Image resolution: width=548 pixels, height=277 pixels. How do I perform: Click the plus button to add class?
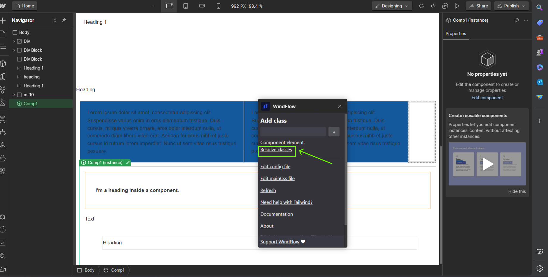click(x=334, y=132)
